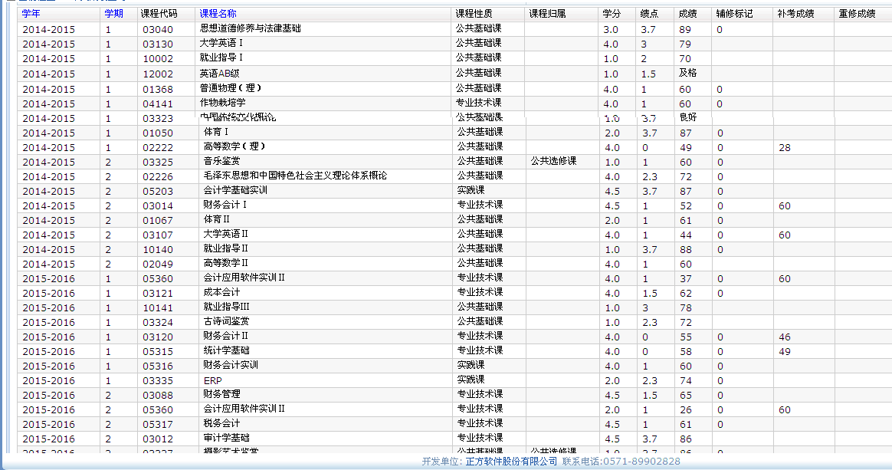892x470 pixels.
Task: Select the course name 音乐鉴赏
Action: (x=222, y=162)
